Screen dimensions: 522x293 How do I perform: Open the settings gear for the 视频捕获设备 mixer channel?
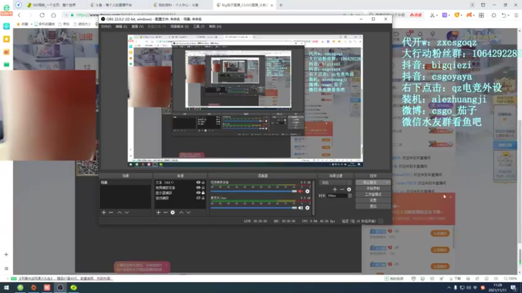[307, 191]
